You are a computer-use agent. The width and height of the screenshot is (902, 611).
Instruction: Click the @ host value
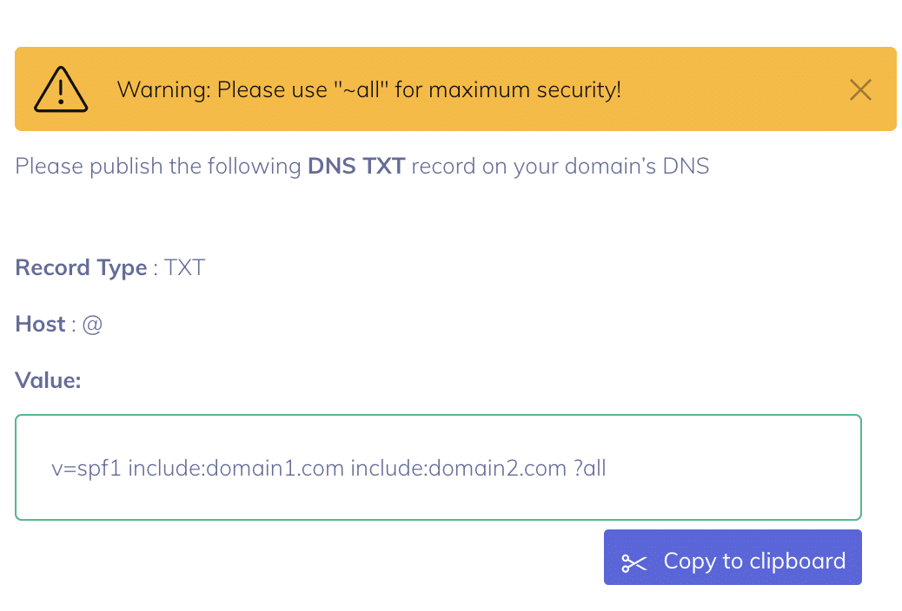pyautogui.click(x=92, y=325)
